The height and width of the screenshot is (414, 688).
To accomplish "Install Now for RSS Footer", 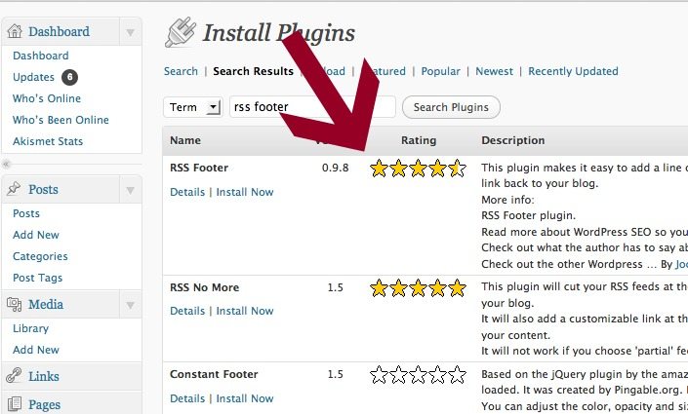I will 245,192.
